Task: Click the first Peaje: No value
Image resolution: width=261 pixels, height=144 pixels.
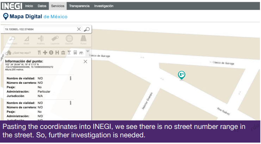Action: pos(39,87)
